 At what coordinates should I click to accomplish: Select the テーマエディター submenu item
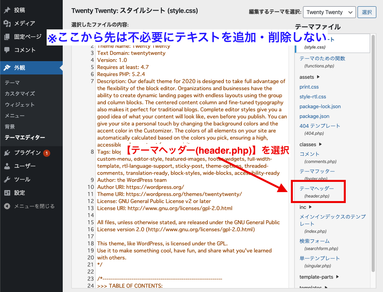coord(25,138)
